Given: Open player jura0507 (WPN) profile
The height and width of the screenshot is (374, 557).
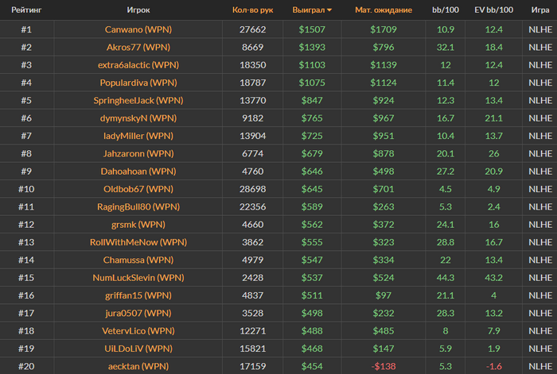Looking at the screenshot, I should click(x=138, y=313).
